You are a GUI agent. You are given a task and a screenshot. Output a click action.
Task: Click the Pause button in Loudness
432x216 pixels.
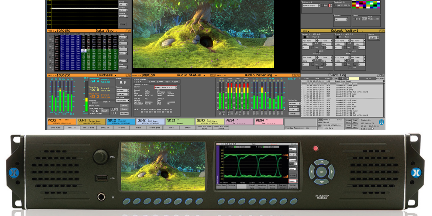tap(124, 105)
